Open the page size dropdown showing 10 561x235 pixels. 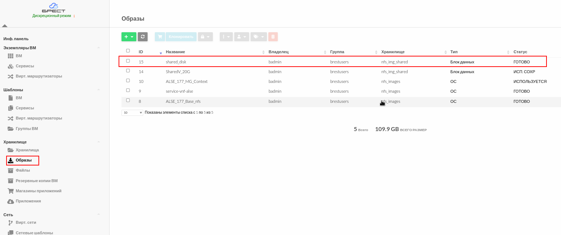click(x=132, y=113)
